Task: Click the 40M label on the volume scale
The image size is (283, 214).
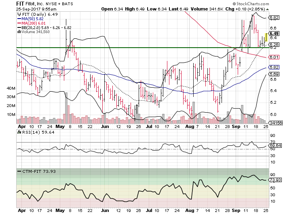Action: pos(11,88)
